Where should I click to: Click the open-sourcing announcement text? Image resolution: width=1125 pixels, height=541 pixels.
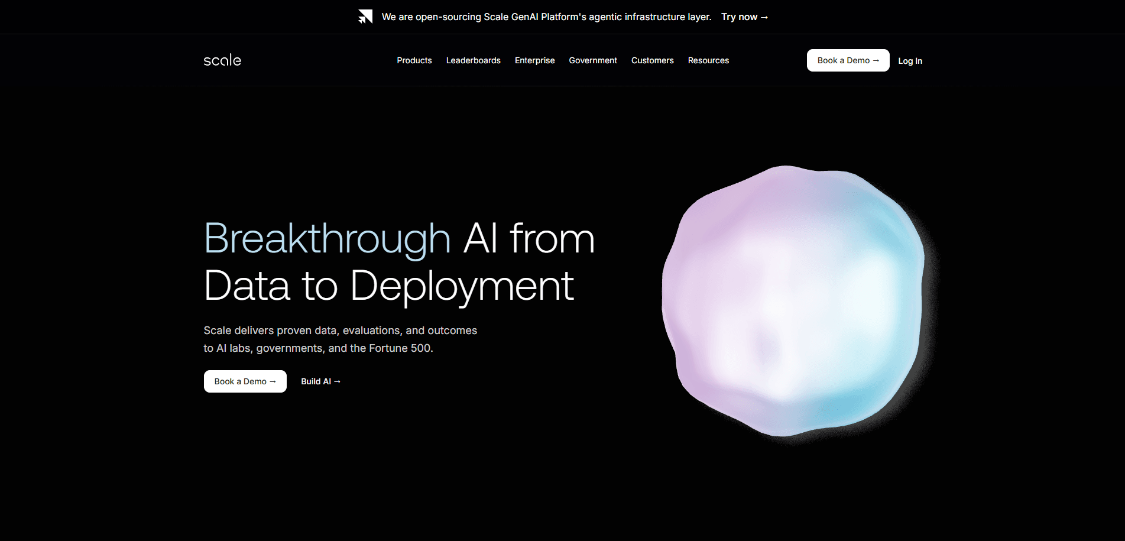tap(546, 17)
